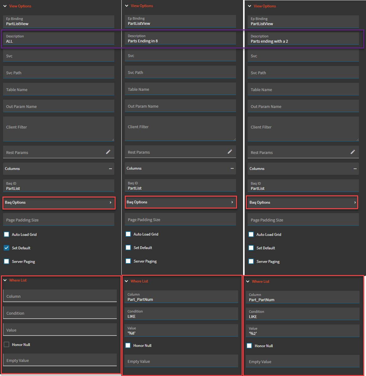Tick Honor Null in the empty Where List
Image resolution: width=366 pixels, height=376 pixels.
6,344
